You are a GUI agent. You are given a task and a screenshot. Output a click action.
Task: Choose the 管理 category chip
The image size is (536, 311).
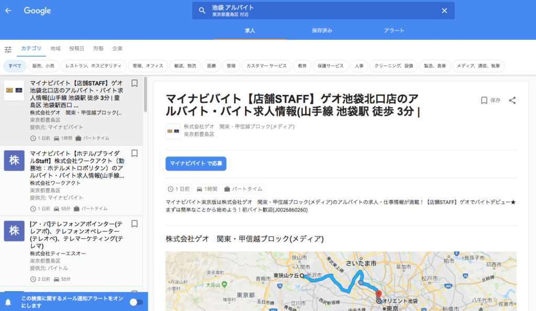tap(231, 66)
